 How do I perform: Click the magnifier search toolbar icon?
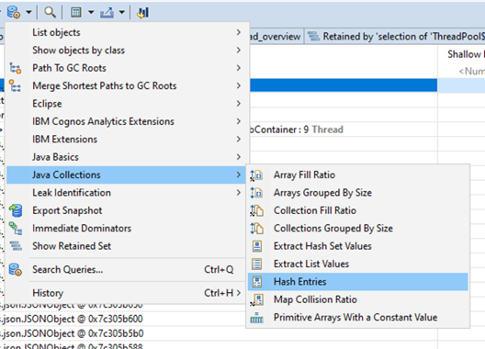50,12
